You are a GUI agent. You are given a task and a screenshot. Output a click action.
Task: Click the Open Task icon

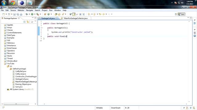tap(59, 14)
